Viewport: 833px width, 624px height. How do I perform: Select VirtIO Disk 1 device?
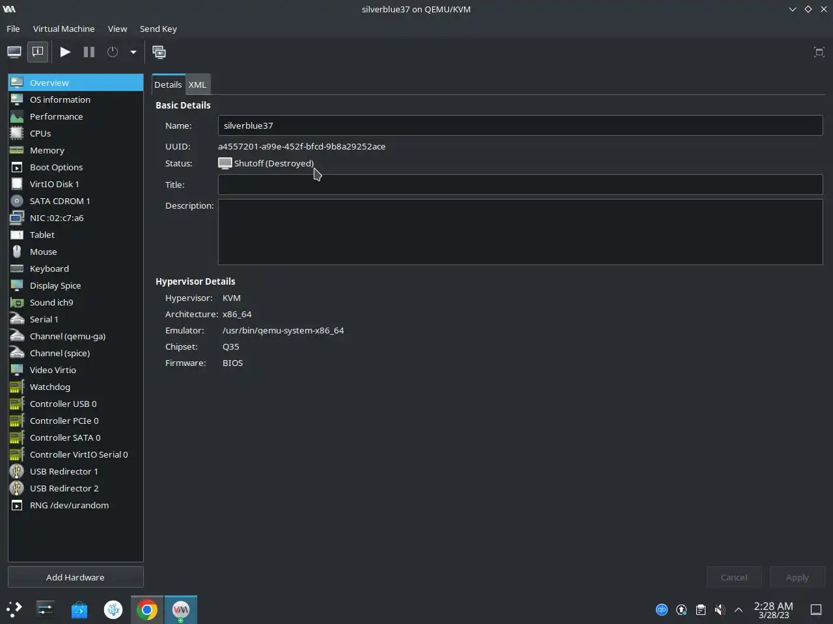pyautogui.click(x=75, y=184)
